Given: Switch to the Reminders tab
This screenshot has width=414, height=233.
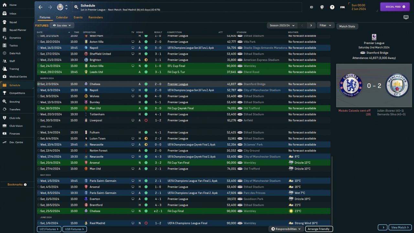Looking at the screenshot, I should coord(96,17).
